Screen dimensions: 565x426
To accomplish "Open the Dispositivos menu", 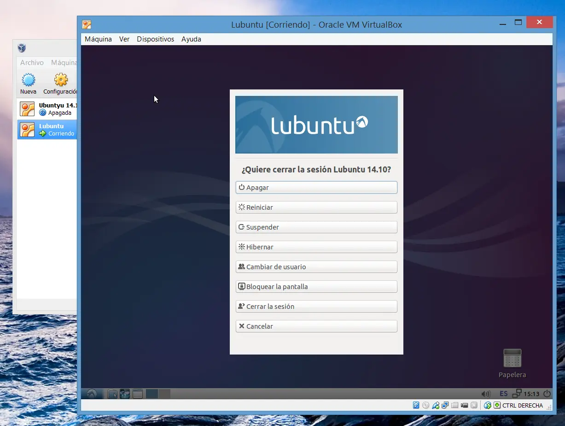I will click(155, 39).
